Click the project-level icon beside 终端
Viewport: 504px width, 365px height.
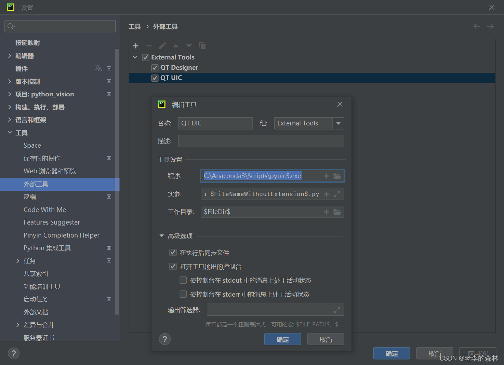click(109, 197)
